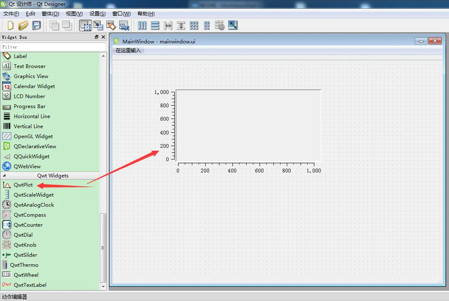This screenshot has height=301, width=449.
Task: Select the Calendar Widget icon
Action: [x=7, y=86]
